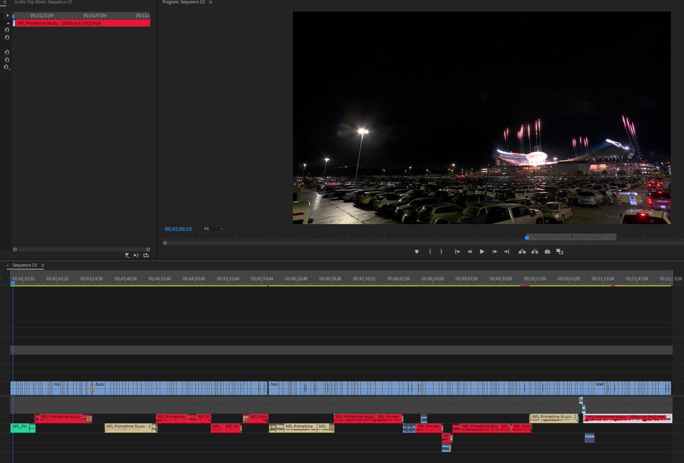Click the filter properties funnel icon
Image resolution: width=684 pixels, height=463 pixels.
127,256
